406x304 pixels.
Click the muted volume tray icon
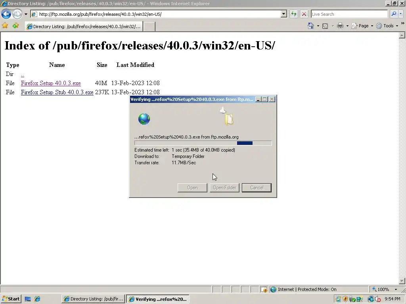tap(378, 299)
